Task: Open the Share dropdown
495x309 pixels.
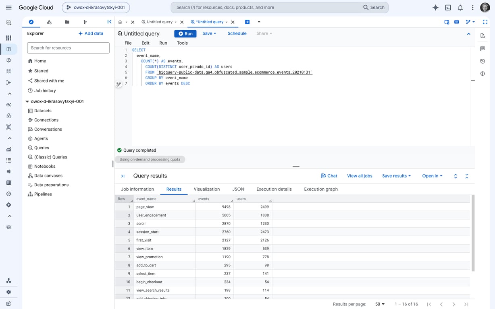Action: [264, 33]
